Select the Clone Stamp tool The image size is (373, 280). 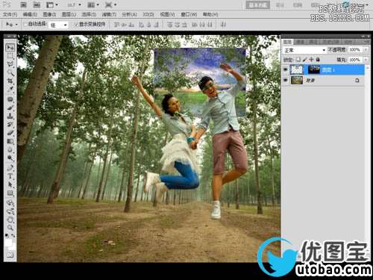pyautogui.click(x=10, y=116)
